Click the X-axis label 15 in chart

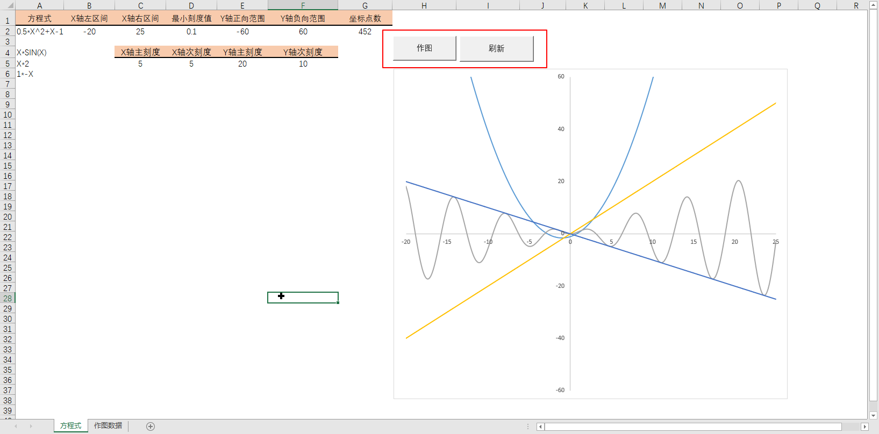click(694, 242)
